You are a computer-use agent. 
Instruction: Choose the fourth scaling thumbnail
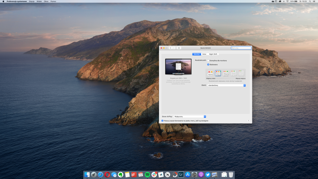[x=233, y=73]
